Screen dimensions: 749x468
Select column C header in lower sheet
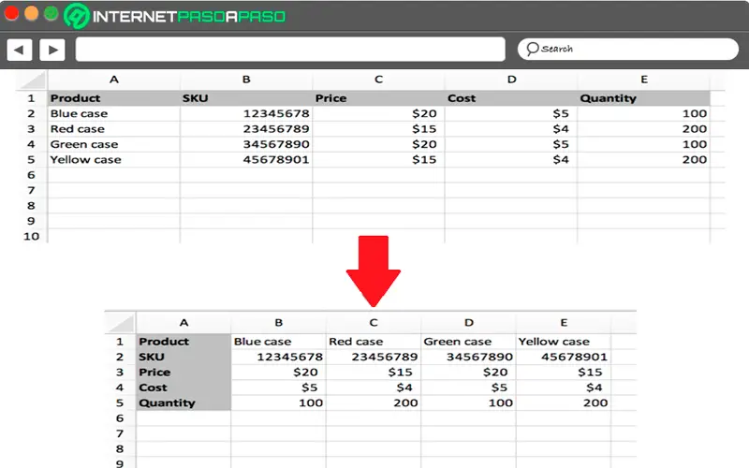374,323
